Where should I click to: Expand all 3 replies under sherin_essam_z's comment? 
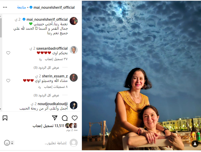coord(46,95)
